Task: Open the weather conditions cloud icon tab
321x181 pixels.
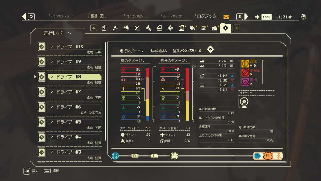Action: pos(137,28)
